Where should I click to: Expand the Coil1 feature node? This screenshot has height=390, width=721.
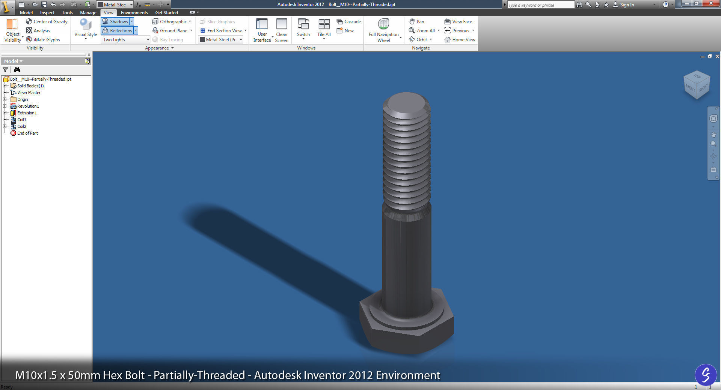coord(5,120)
